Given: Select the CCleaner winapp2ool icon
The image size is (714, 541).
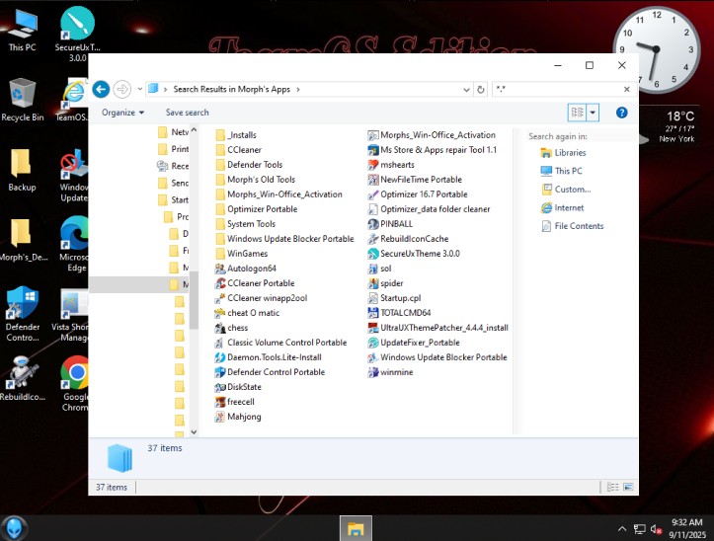Looking at the screenshot, I should pos(220,298).
